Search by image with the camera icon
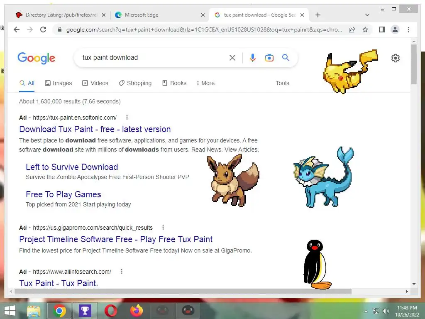425x319 pixels. 269,57
